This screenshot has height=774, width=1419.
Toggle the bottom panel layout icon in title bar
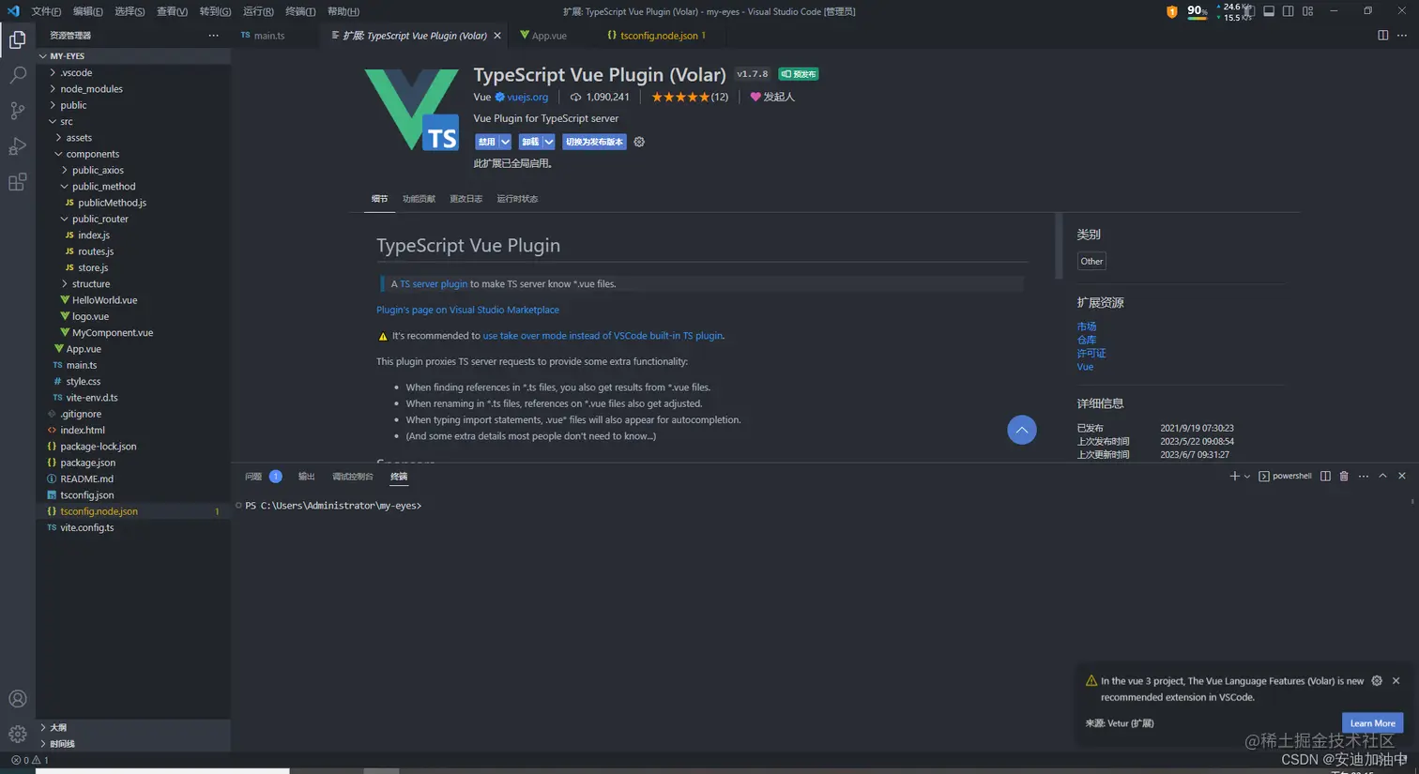tap(1269, 11)
